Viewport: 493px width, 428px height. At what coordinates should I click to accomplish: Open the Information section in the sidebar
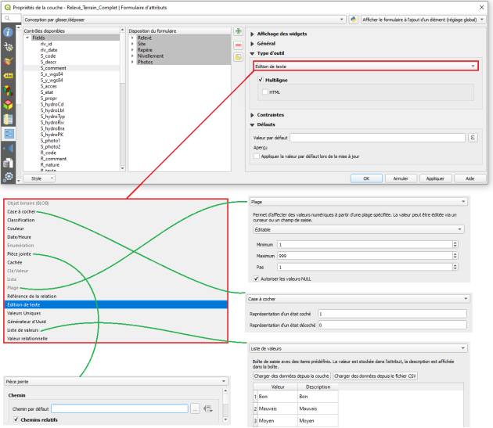[8, 32]
